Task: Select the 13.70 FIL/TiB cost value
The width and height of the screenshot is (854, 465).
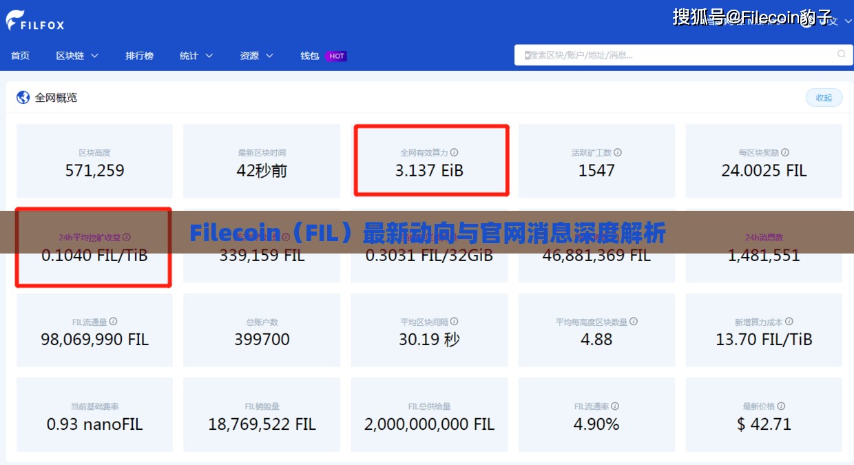Action: (764, 340)
